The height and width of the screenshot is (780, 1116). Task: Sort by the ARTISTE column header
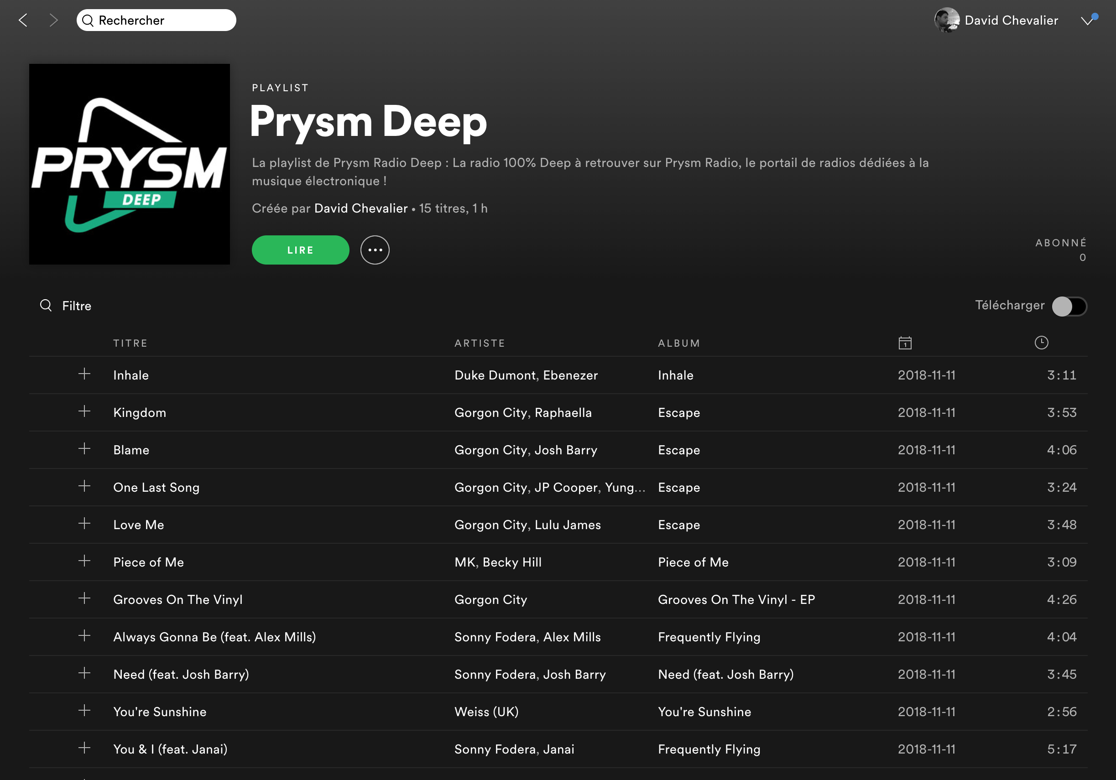[x=480, y=343]
